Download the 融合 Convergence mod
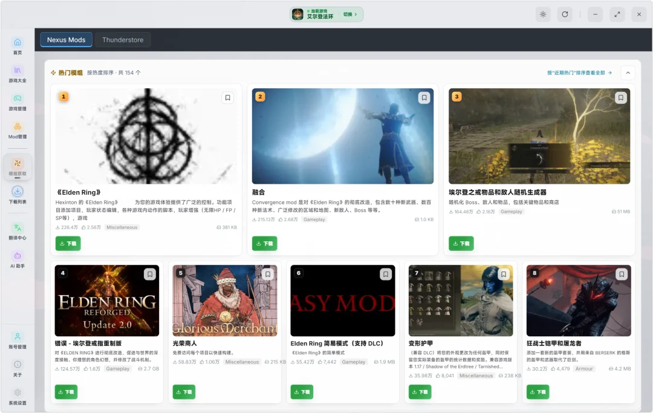 pos(264,244)
